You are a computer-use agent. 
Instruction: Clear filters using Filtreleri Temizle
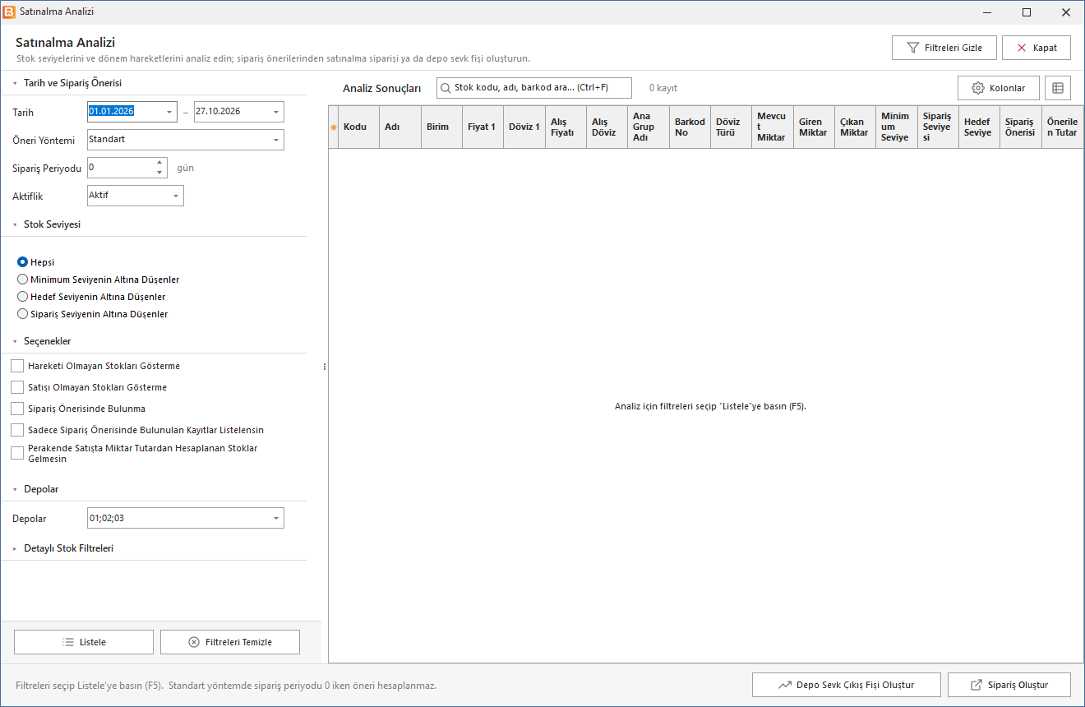click(230, 642)
